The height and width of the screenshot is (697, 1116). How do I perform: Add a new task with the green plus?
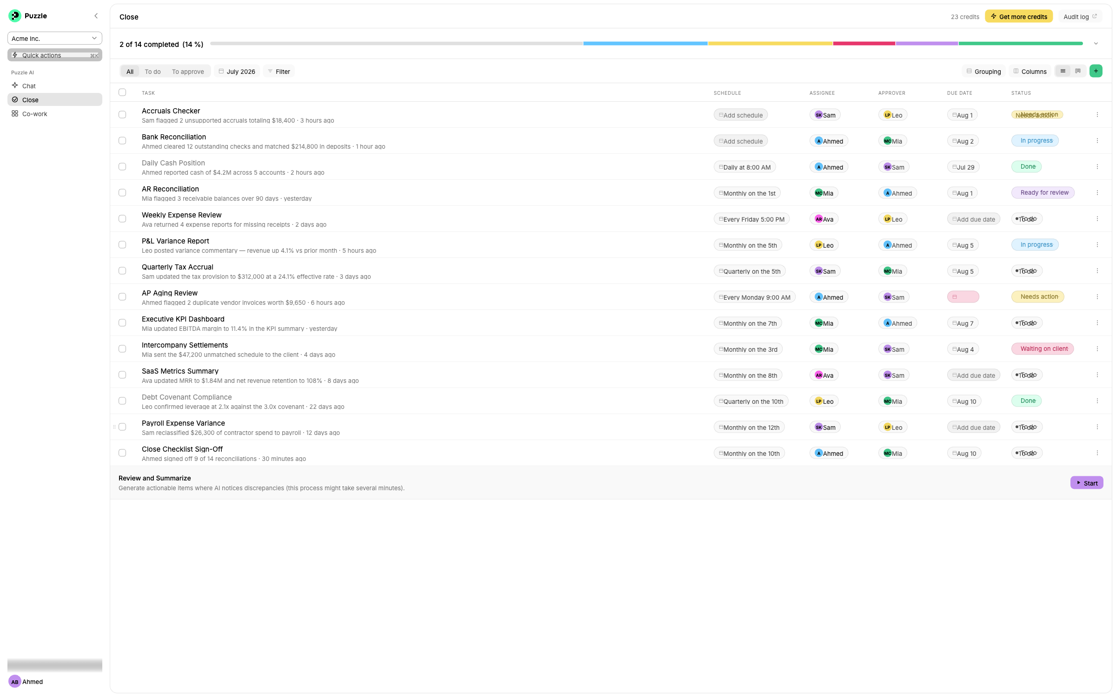click(x=1096, y=71)
